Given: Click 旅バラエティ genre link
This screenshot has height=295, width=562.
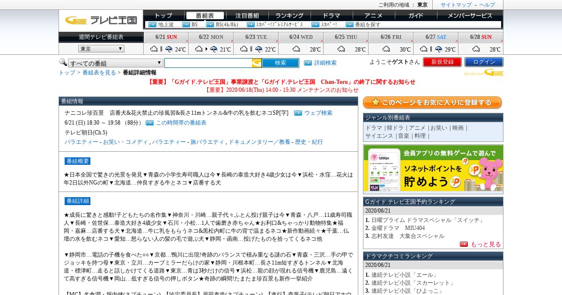Looking at the screenshot, I should coord(207,142).
